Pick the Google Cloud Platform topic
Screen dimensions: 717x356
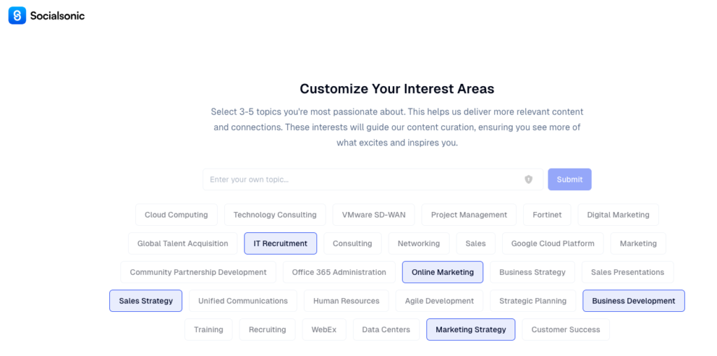[x=552, y=243]
